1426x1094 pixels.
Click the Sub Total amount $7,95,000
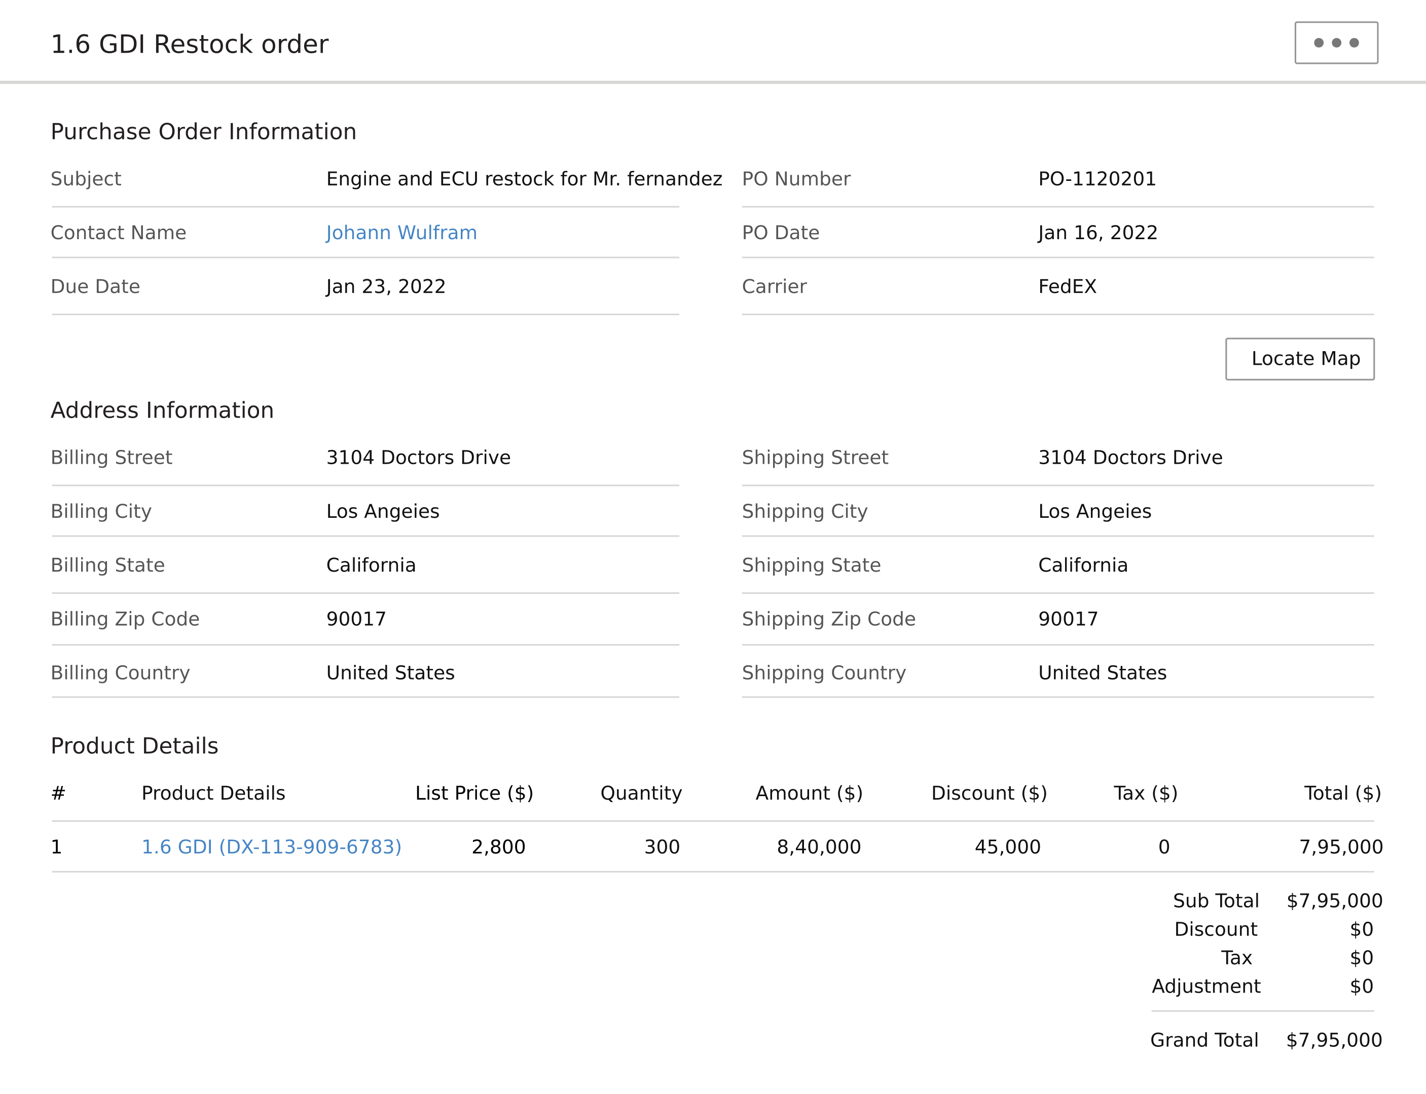click(1334, 900)
